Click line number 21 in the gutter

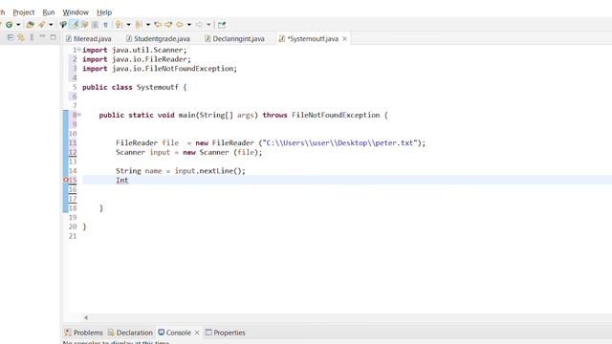(73, 236)
